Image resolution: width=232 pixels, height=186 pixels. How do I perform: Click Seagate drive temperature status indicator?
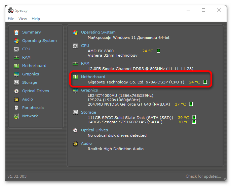[194, 122]
